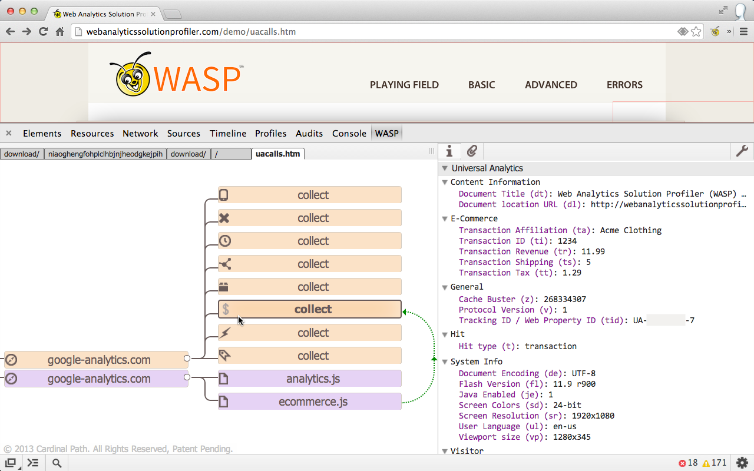Screen dimensions: 754x471
Task: Switch to the Network DevTools tab
Action: [x=140, y=134]
